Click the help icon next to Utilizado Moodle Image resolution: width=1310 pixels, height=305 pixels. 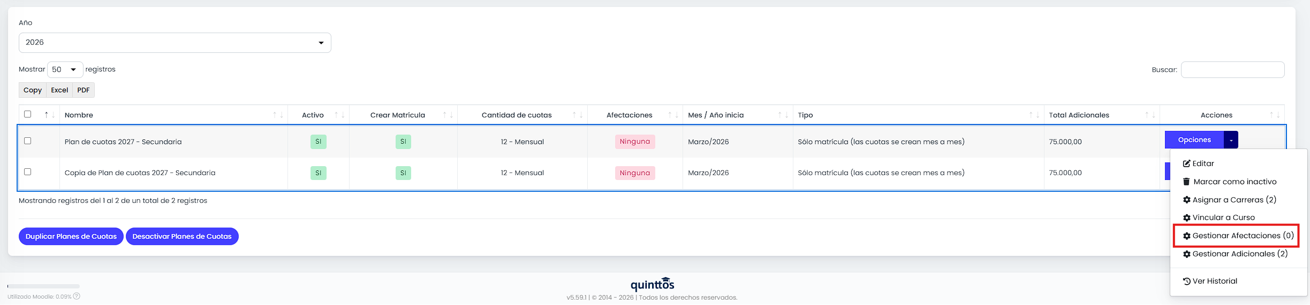point(77,296)
